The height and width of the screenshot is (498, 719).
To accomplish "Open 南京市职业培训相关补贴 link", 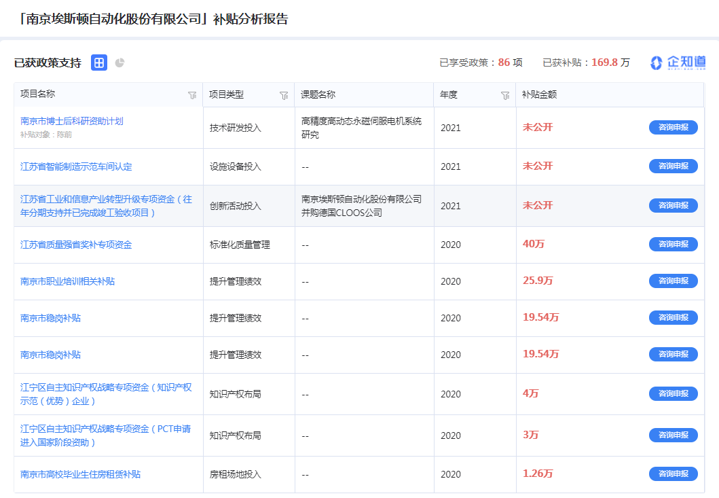I will (x=67, y=281).
